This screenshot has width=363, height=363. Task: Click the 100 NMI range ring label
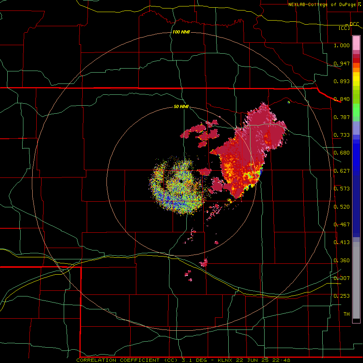(x=181, y=32)
